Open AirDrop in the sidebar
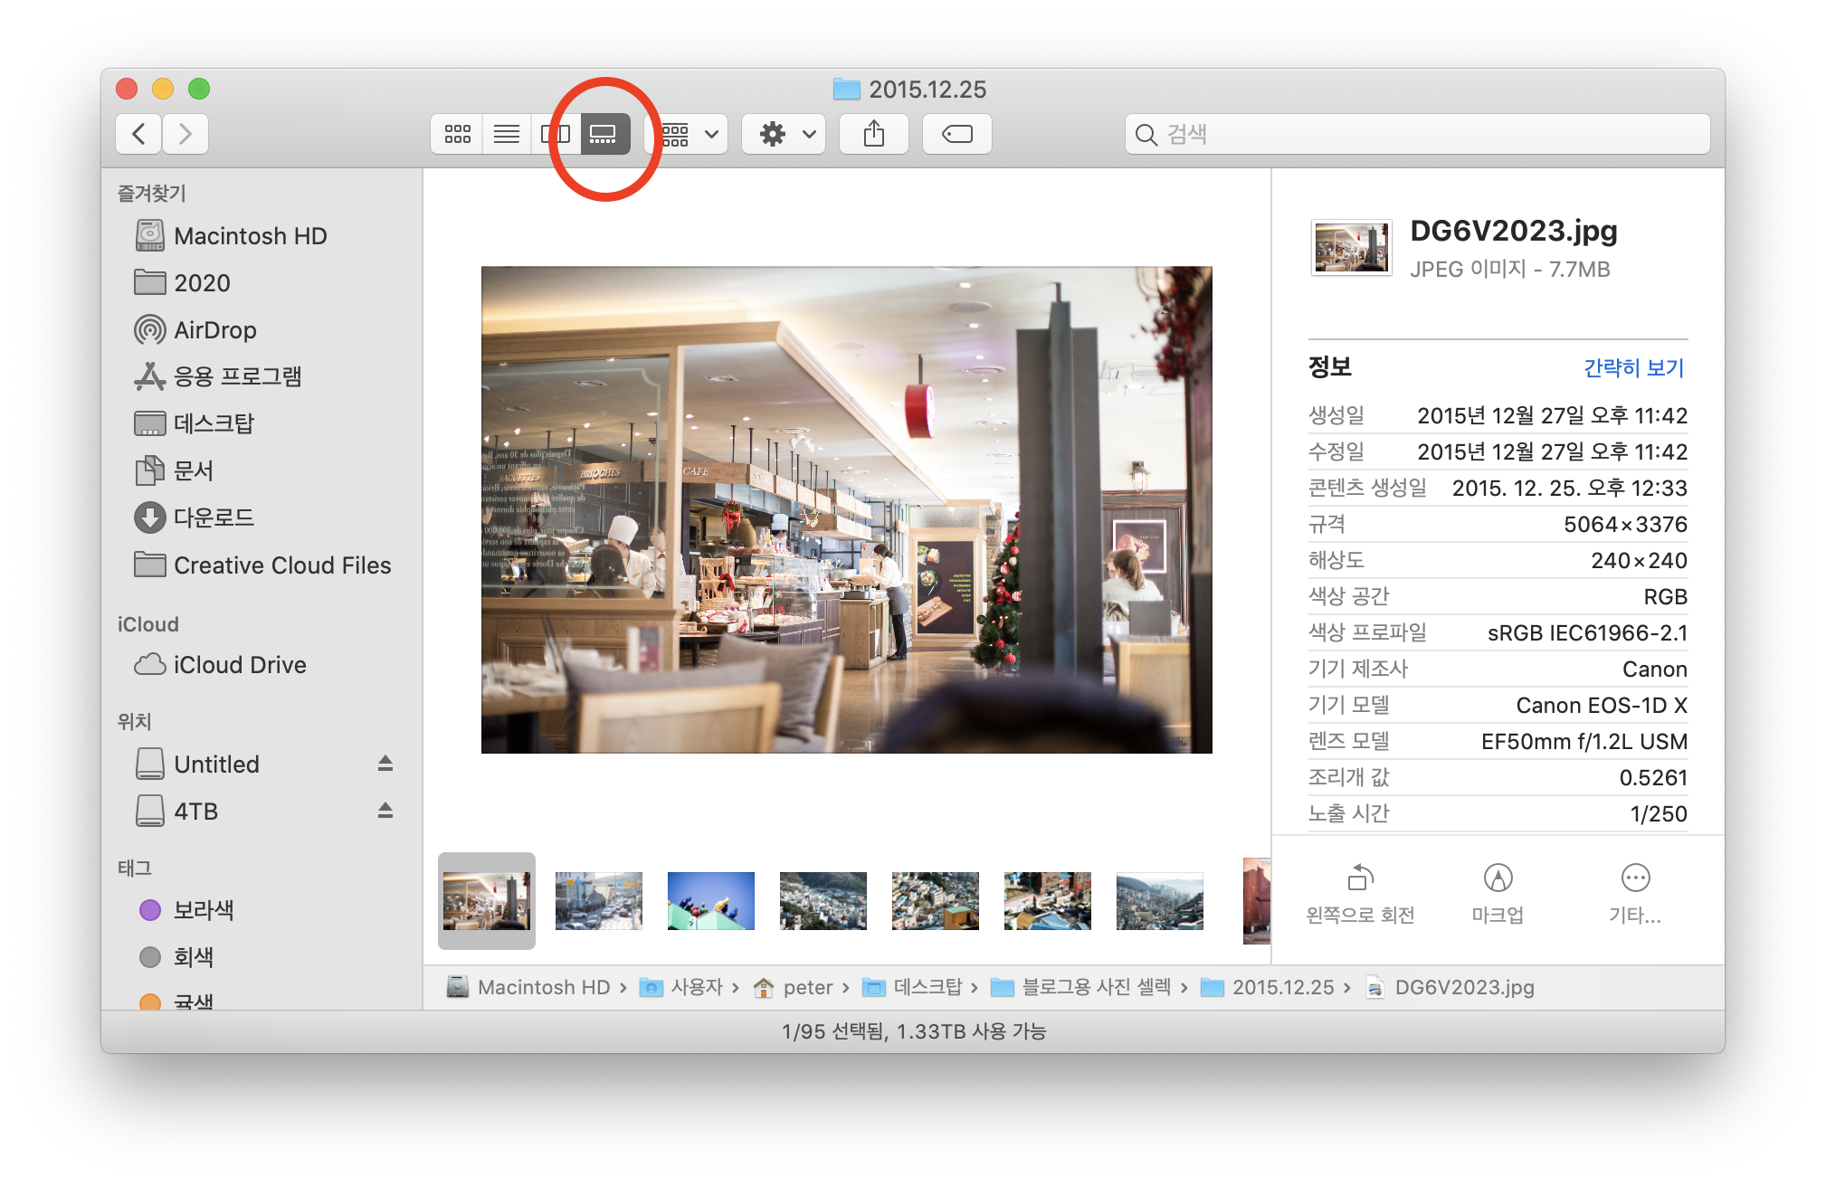This screenshot has width=1826, height=1187. (x=215, y=330)
